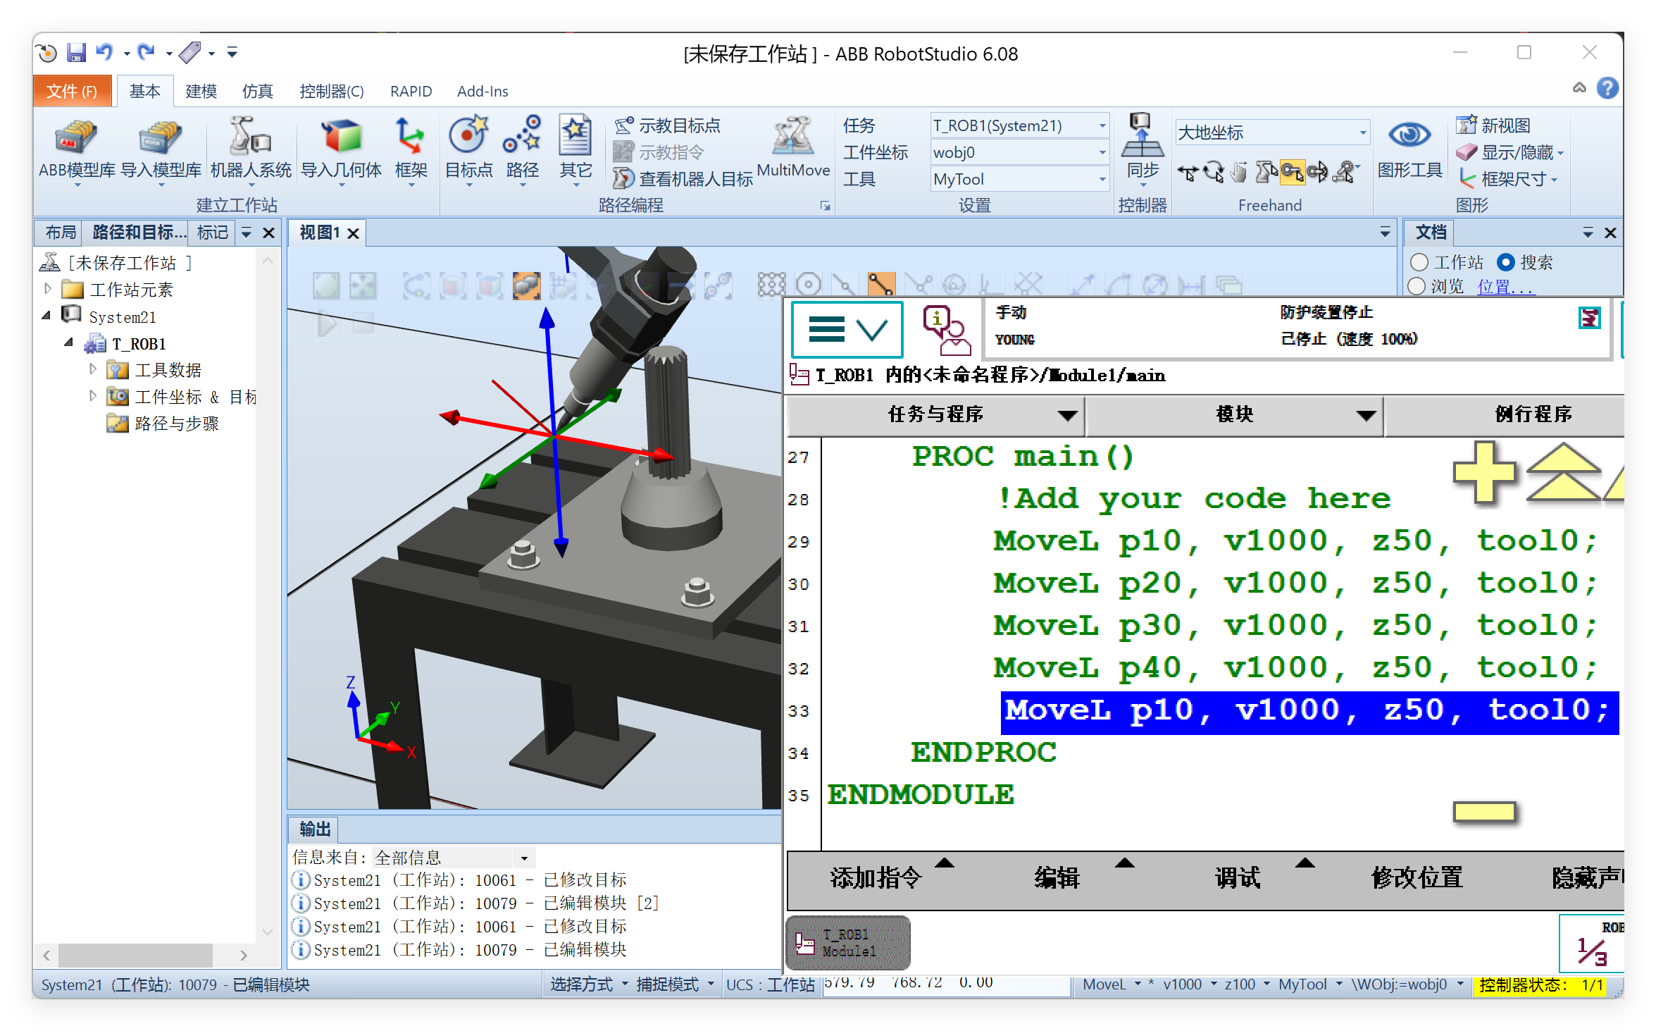Select the 搜索 radio button
This screenshot has height=1031, width=1656.
(x=1505, y=262)
